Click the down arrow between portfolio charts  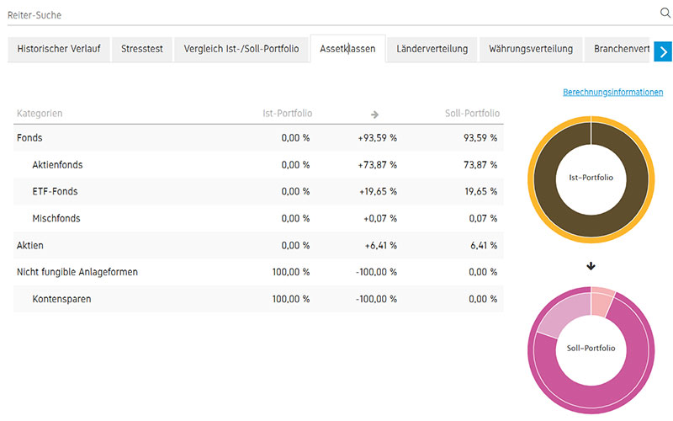point(591,266)
